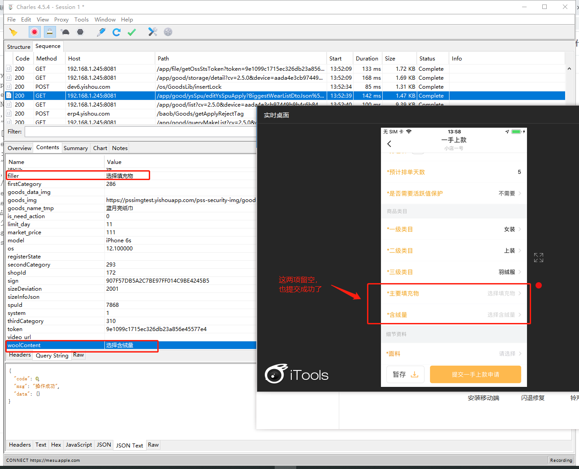Open the Chart tab
This screenshot has width=579, height=469.
point(100,148)
